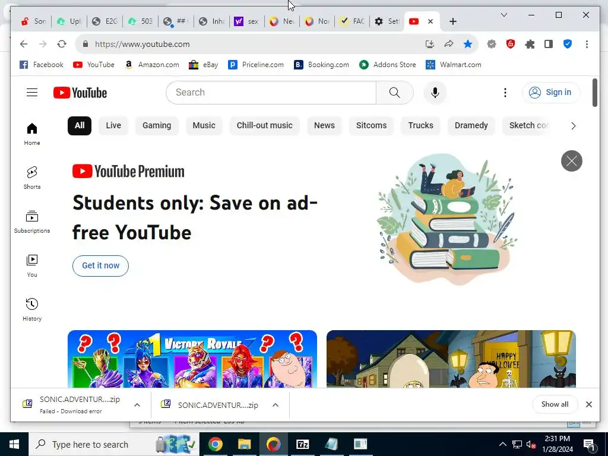Open Subscriptions in the sidebar
Viewport: 608px width, 456px height.
[32, 222]
